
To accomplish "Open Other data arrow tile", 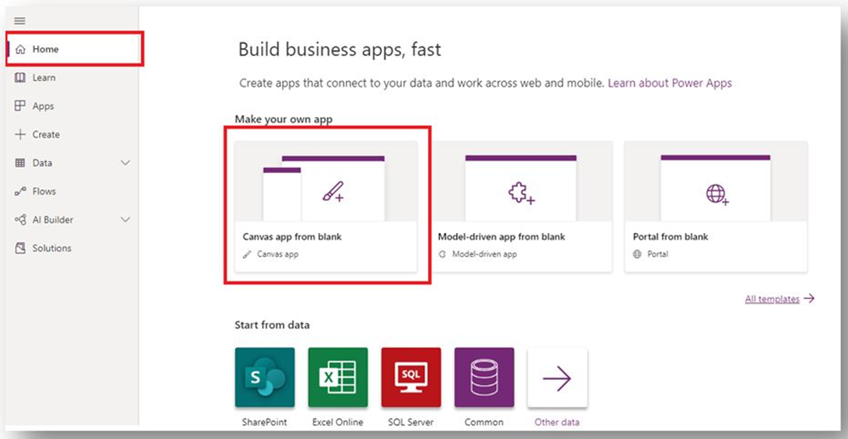I will tap(557, 378).
